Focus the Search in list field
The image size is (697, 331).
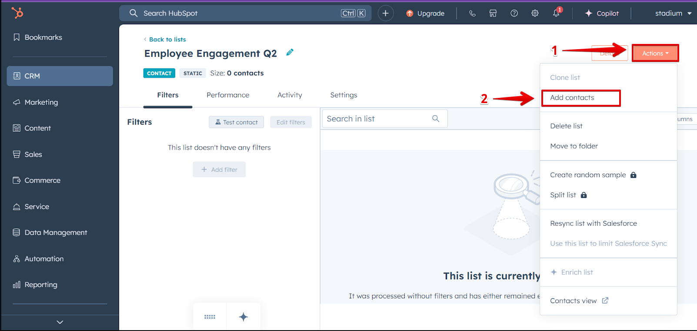[385, 119]
